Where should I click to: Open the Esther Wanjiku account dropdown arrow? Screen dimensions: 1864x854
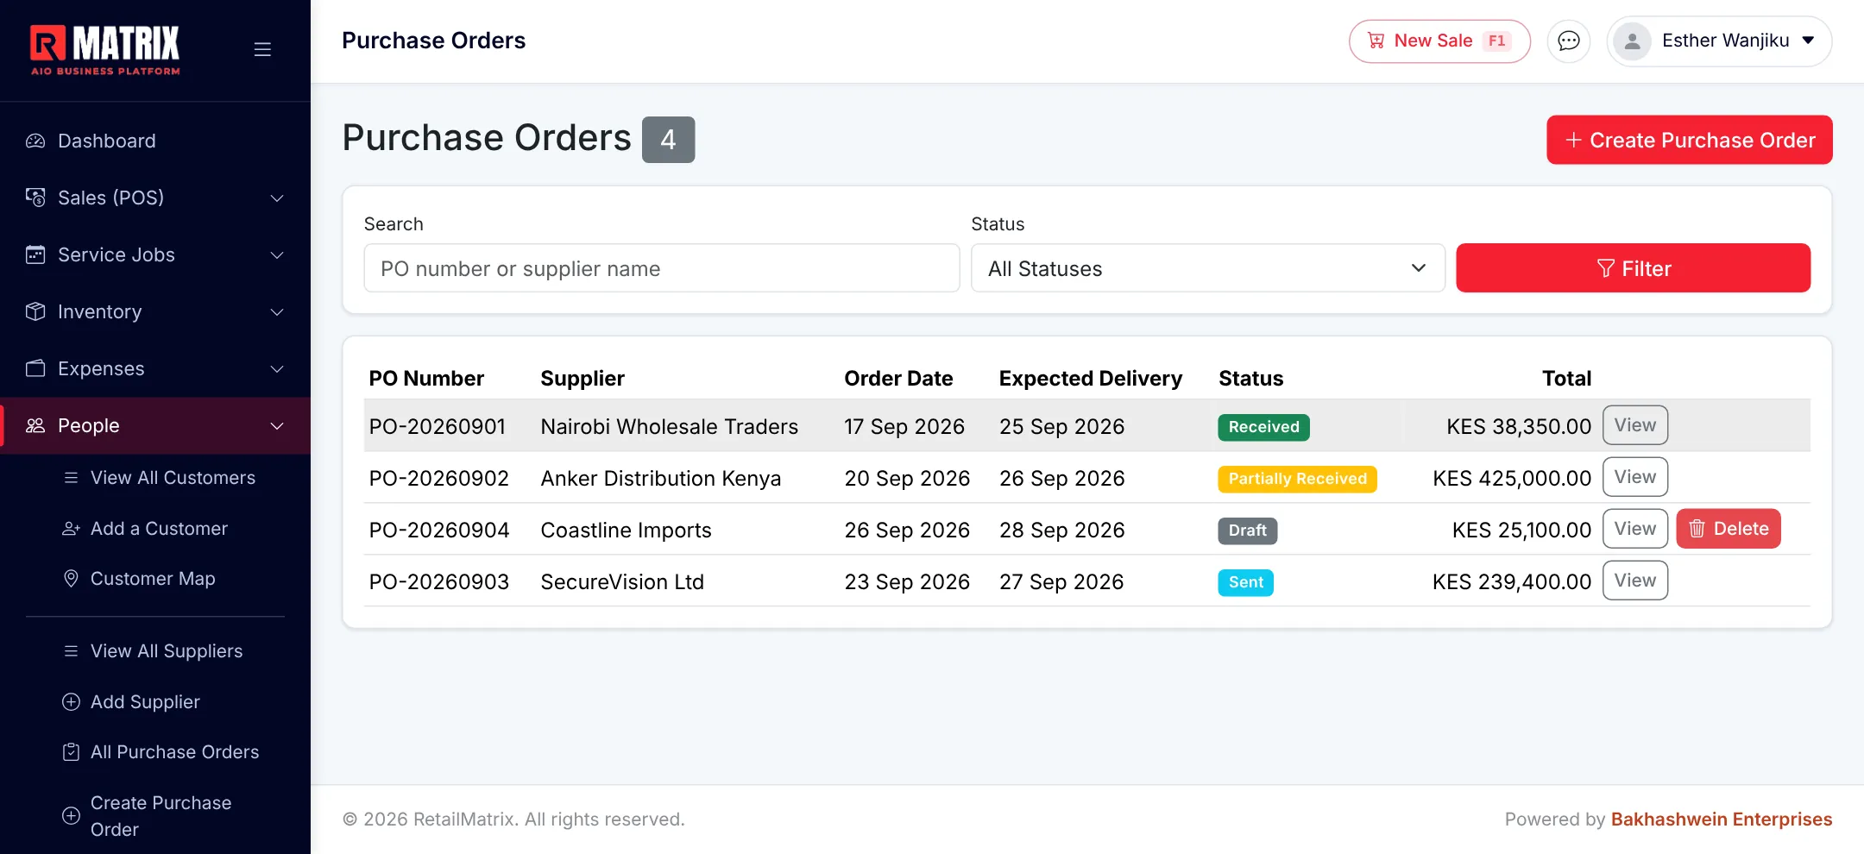[x=1808, y=41]
